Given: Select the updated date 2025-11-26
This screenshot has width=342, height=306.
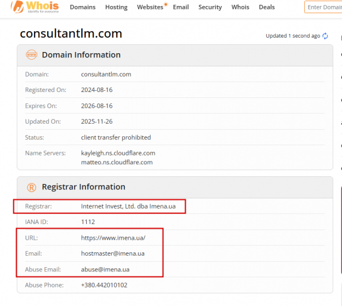Looking at the screenshot, I should (97, 121).
